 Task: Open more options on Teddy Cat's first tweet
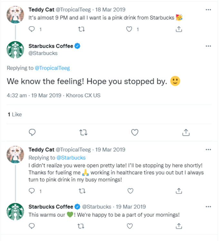pos(208,9)
